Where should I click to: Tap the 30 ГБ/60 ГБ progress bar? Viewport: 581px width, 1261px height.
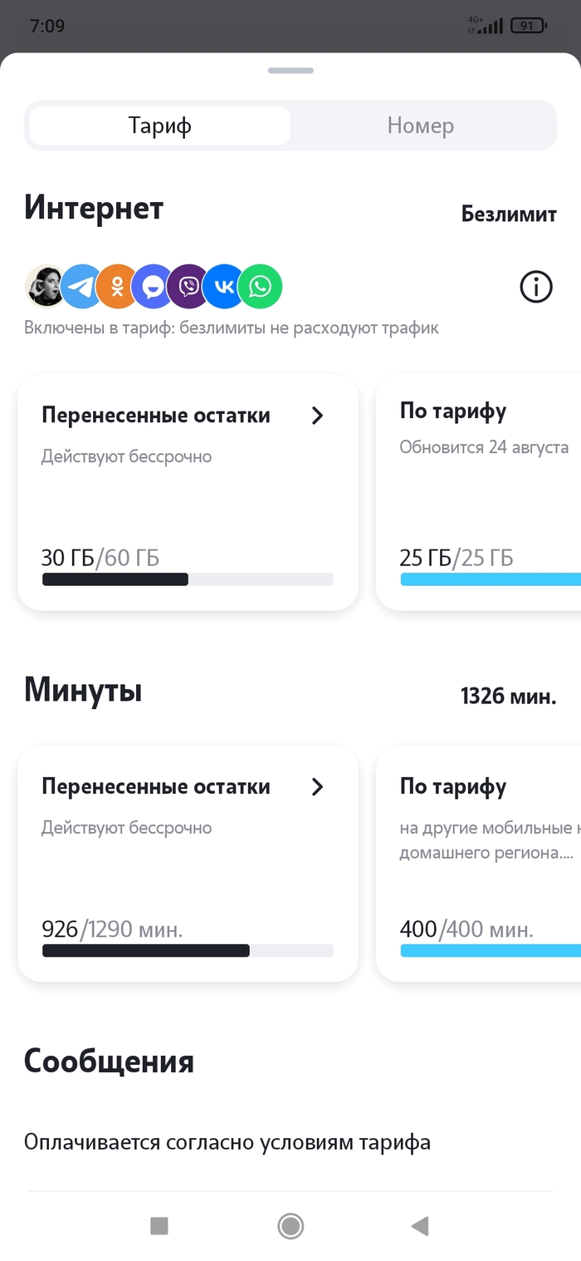188,579
